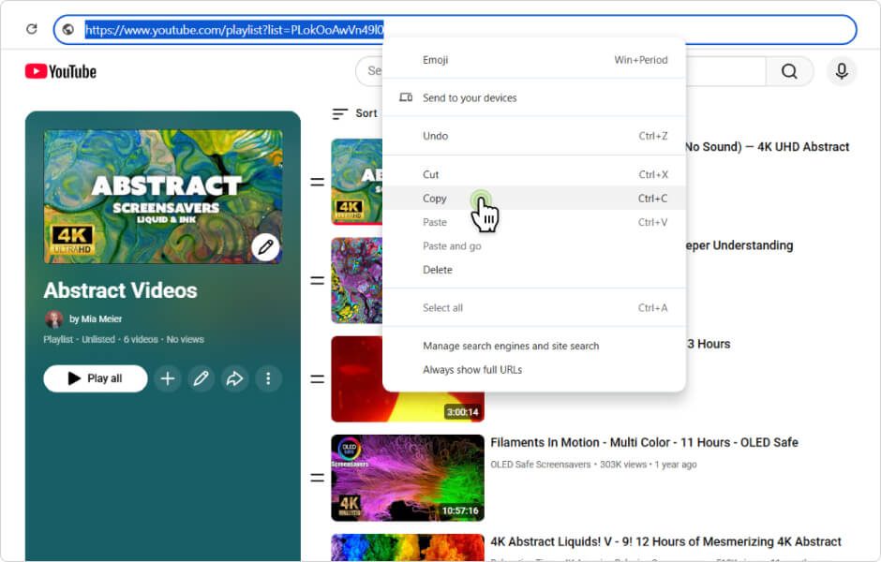The height and width of the screenshot is (562, 881).
Task: Share the playlist using the arrow icon
Action: (x=234, y=378)
